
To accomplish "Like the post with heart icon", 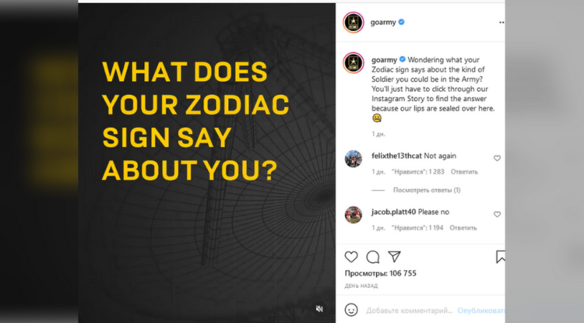I will click(351, 257).
